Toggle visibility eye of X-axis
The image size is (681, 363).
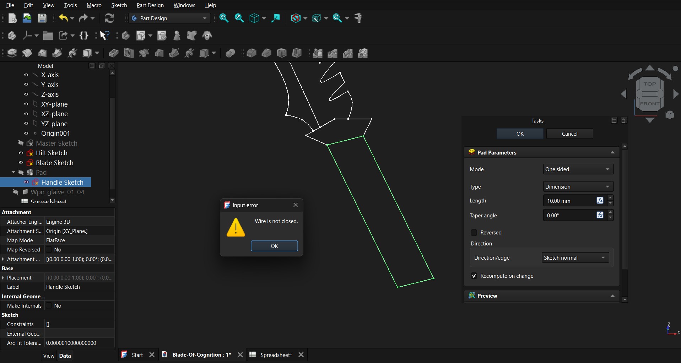26,75
